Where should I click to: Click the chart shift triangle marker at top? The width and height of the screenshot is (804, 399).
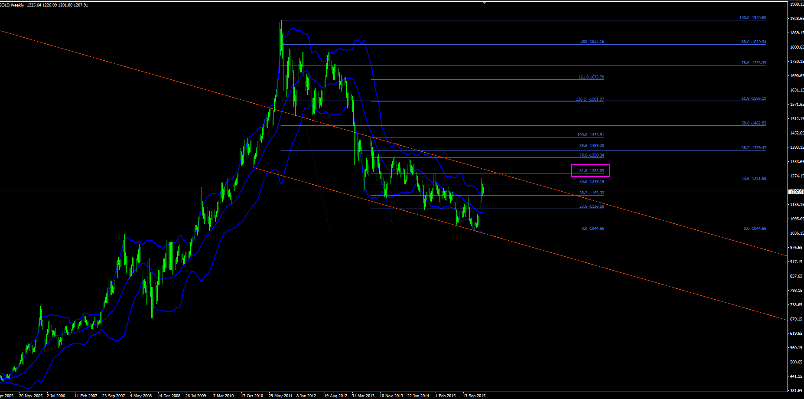485,3
